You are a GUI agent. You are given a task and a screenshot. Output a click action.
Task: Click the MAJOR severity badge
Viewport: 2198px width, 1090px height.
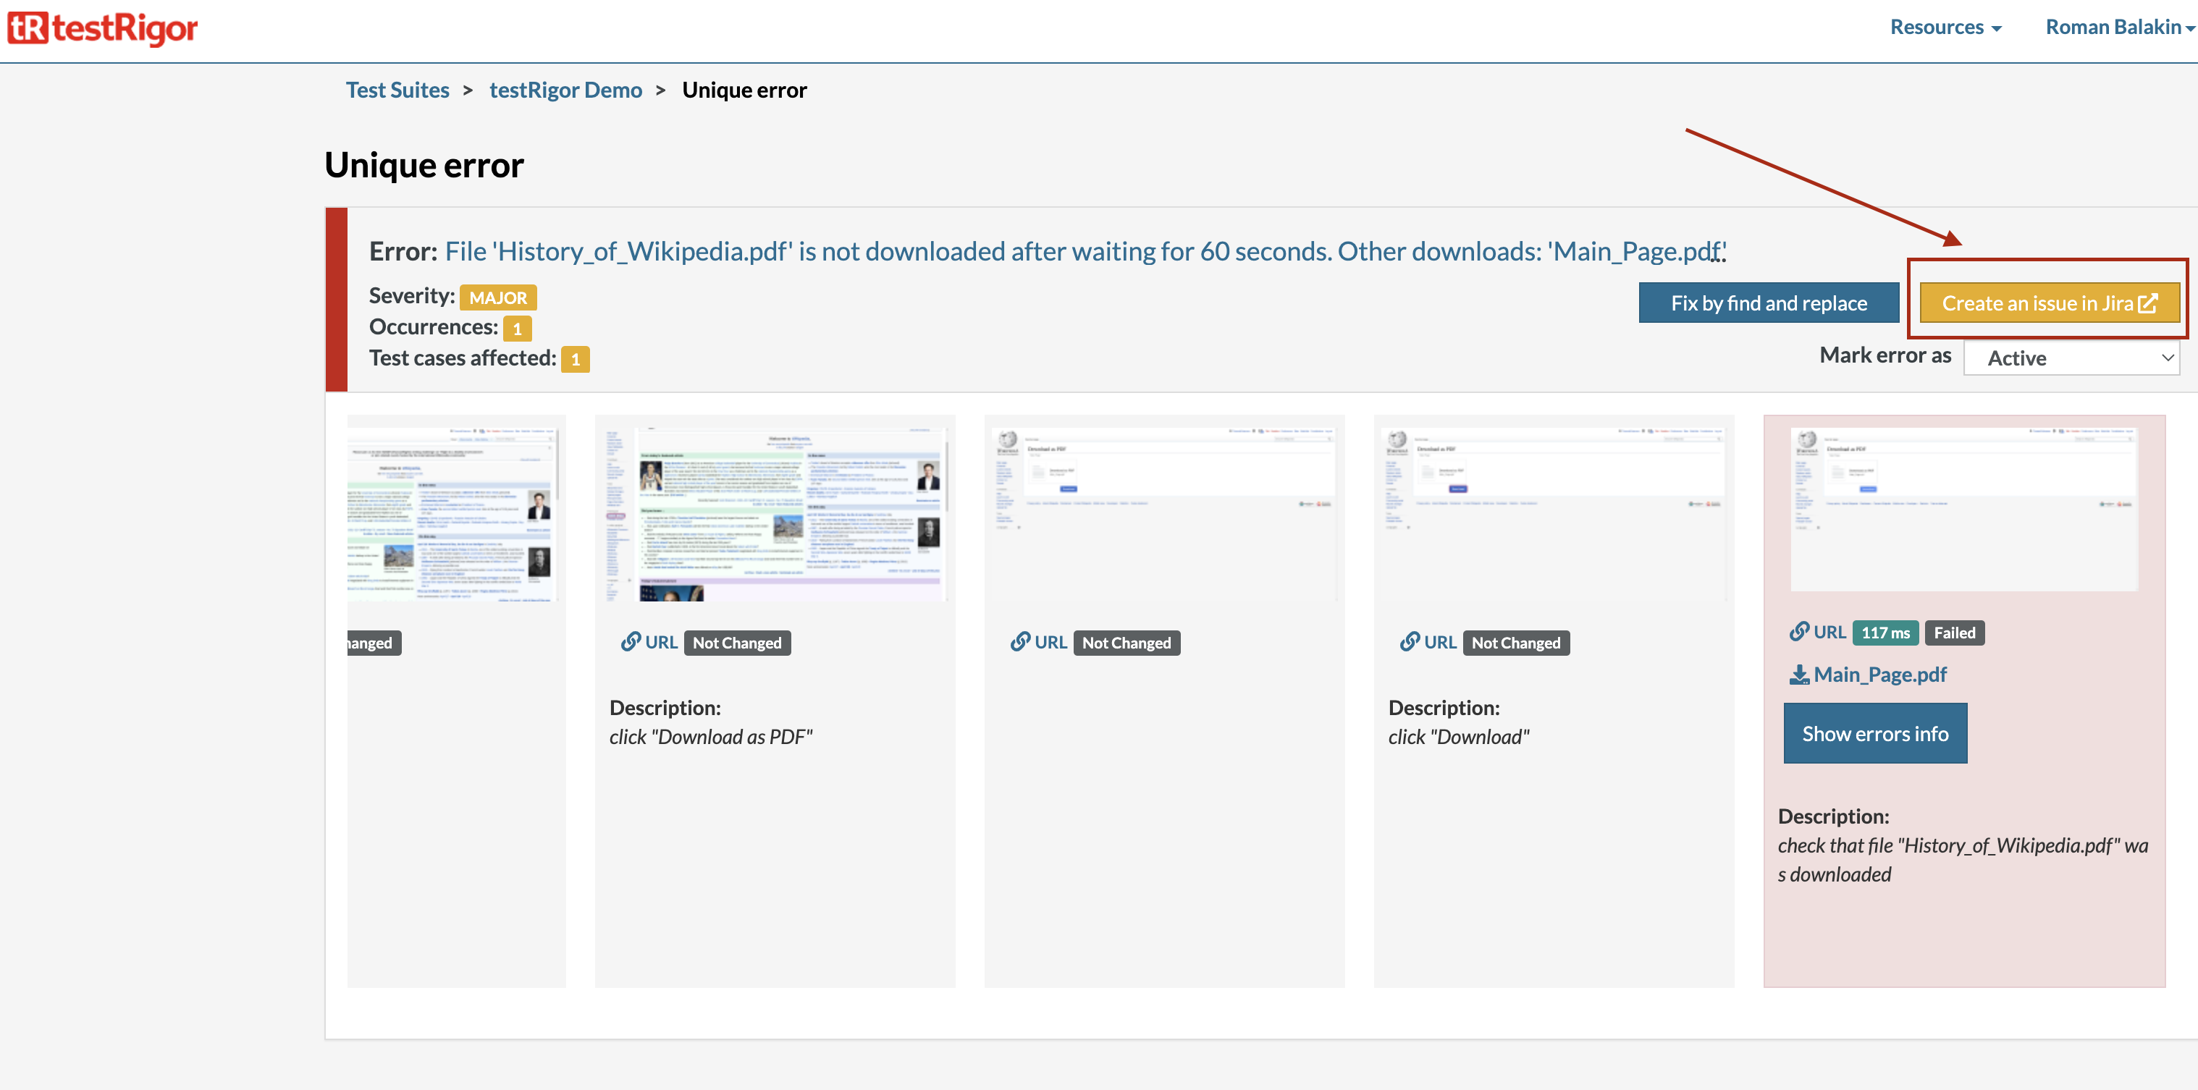tap(497, 297)
